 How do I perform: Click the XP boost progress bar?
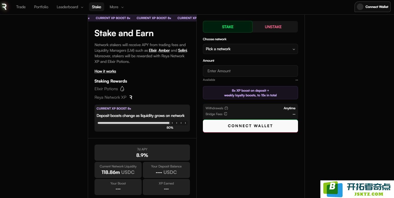point(142,123)
